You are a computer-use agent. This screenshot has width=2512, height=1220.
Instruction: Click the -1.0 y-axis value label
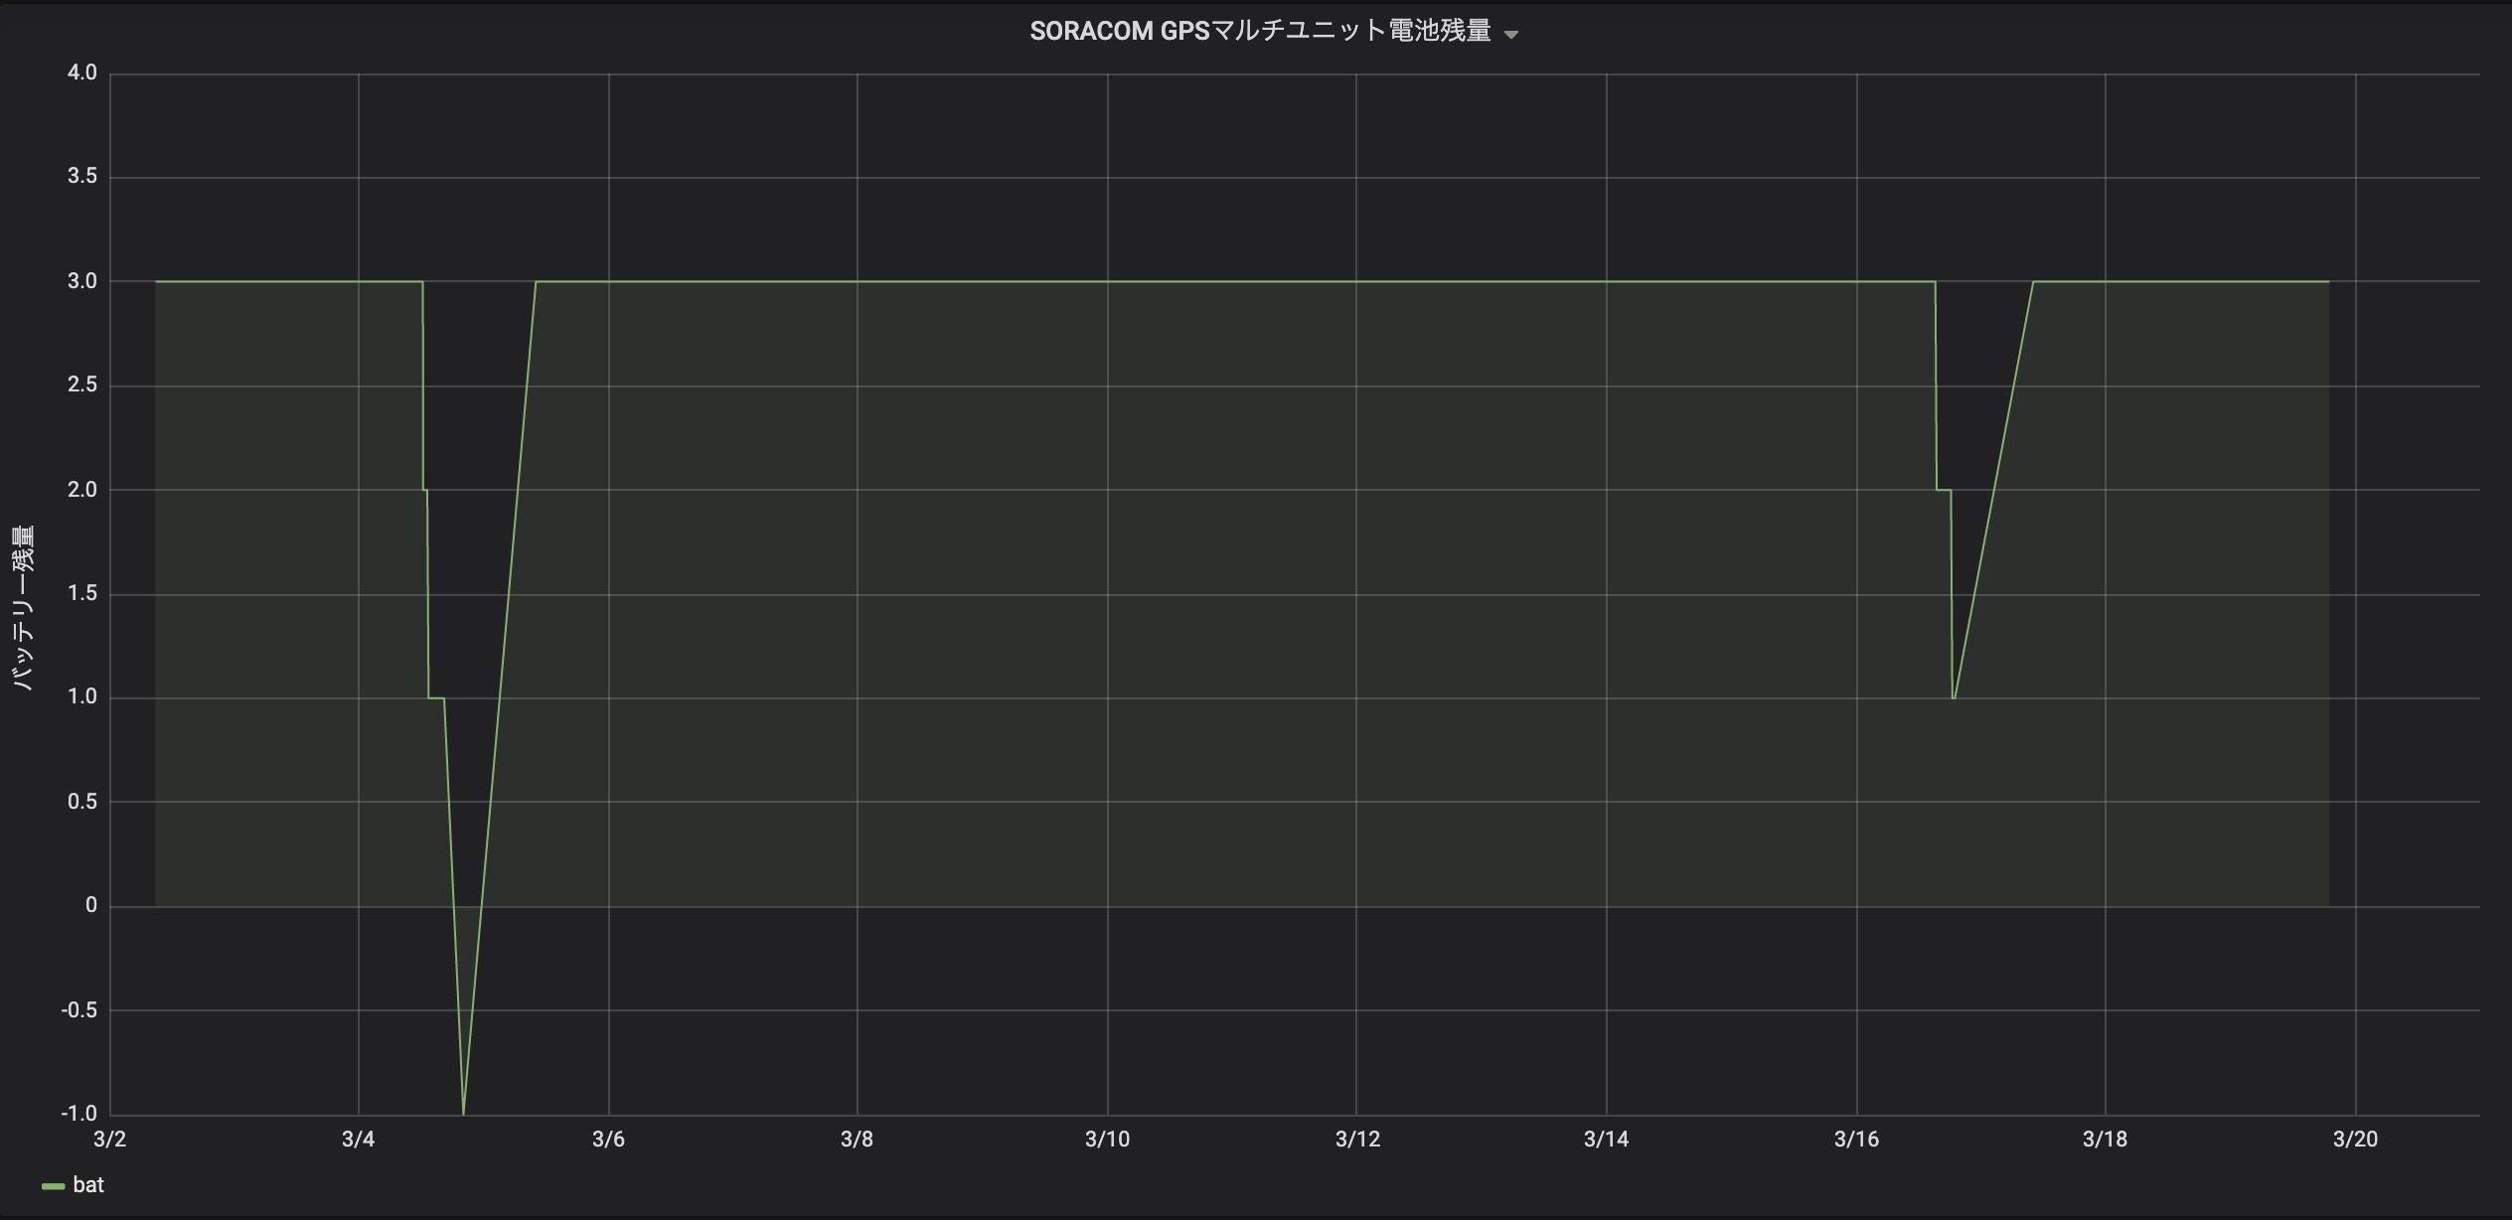tap(79, 1114)
